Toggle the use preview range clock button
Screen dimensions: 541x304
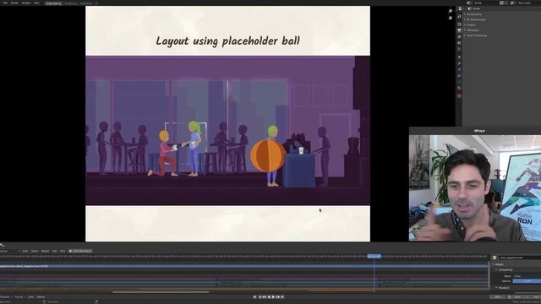click(x=509, y=296)
